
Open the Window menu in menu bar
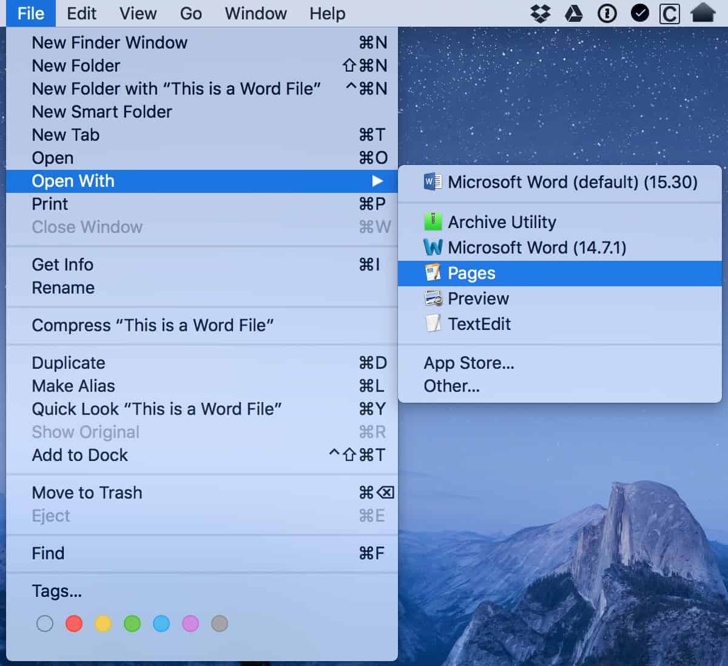tap(255, 13)
